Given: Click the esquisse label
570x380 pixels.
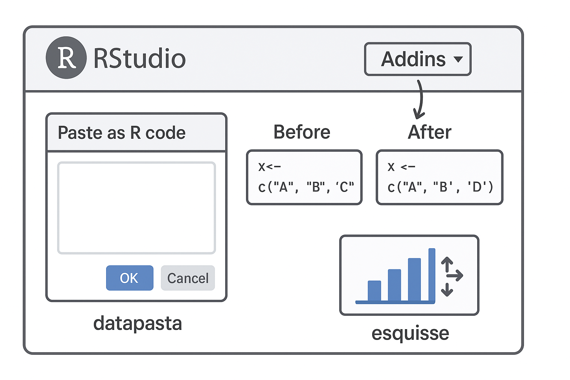Looking at the screenshot, I should click(x=410, y=333).
